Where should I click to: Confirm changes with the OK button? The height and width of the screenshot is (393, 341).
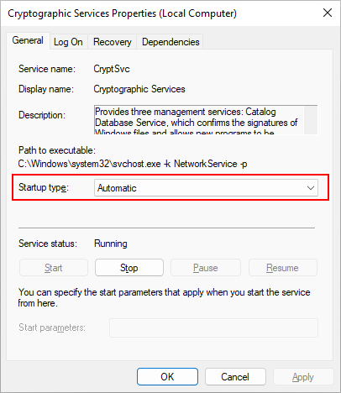pos(167,377)
